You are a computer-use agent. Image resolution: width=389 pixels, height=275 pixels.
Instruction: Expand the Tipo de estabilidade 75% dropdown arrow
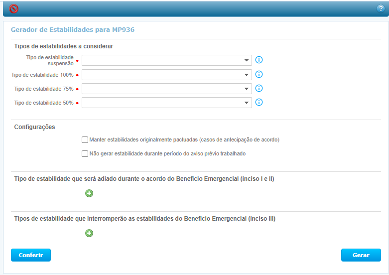[247, 89]
